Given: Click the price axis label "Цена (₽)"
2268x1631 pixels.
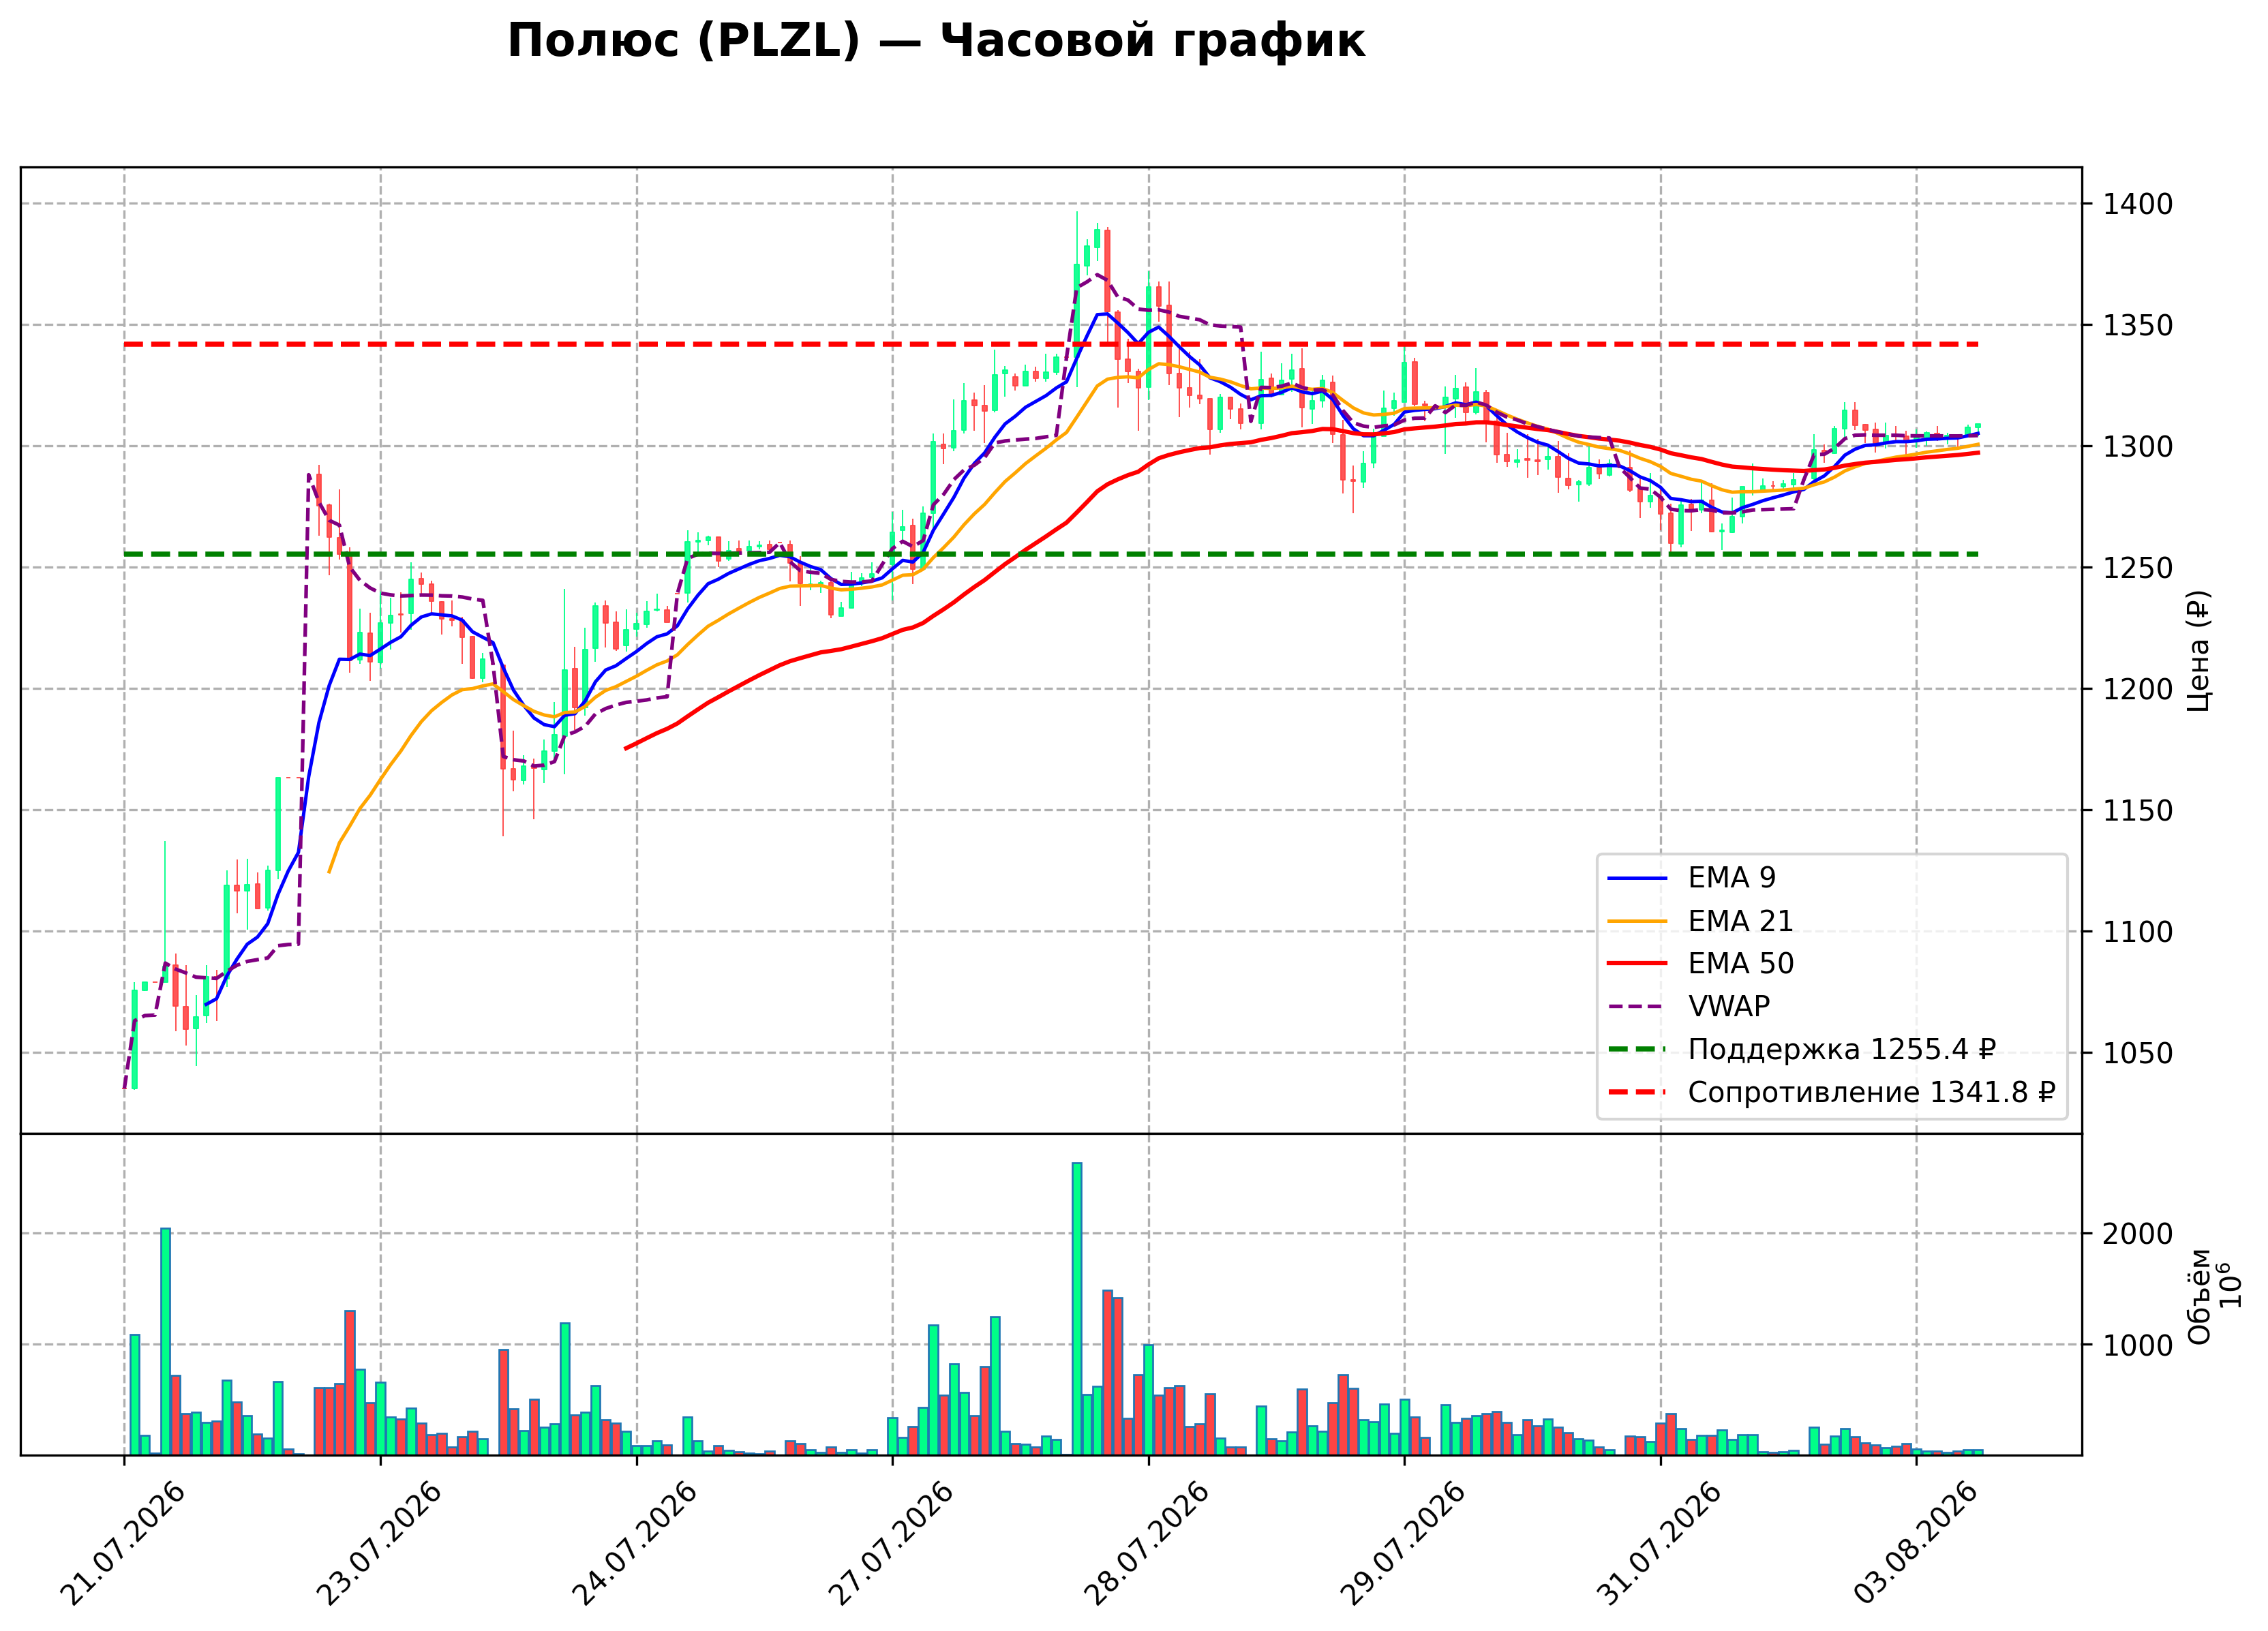Looking at the screenshot, I should (2199, 651).
